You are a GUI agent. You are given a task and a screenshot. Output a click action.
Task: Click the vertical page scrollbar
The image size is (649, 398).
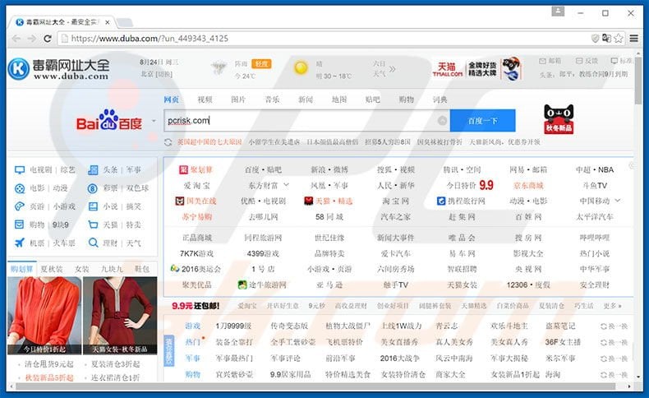[x=637, y=81]
